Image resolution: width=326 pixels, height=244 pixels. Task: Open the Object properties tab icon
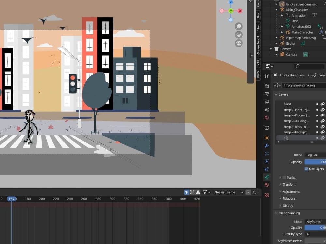point(267,138)
